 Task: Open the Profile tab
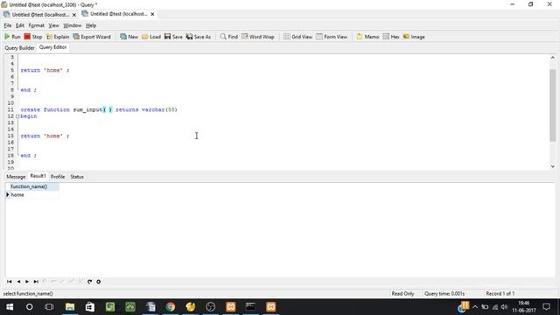click(58, 177)
